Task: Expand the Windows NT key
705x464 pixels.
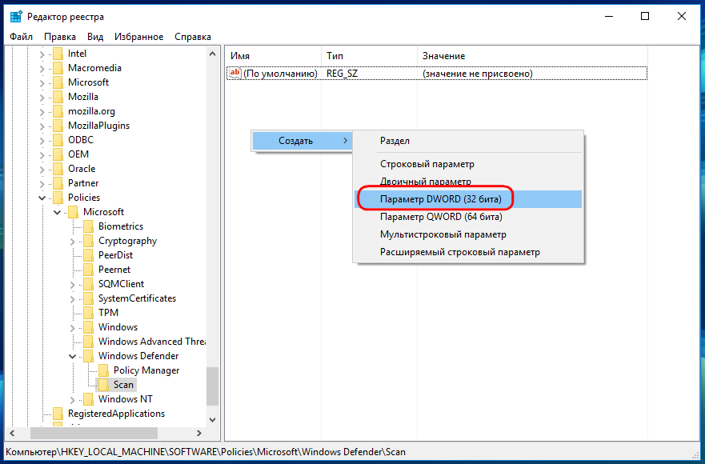Action: 72,400
